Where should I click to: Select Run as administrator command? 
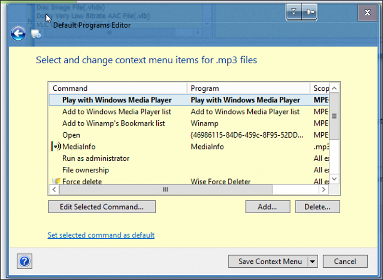(189, 158)
